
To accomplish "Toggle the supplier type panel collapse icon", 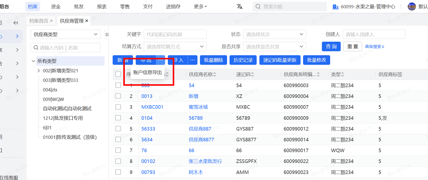I will coord(107,34).
